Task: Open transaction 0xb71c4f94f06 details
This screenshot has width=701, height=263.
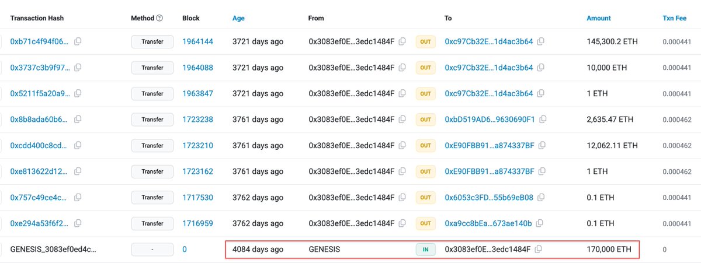Action: pyautogui.click(x=39, y=42)
